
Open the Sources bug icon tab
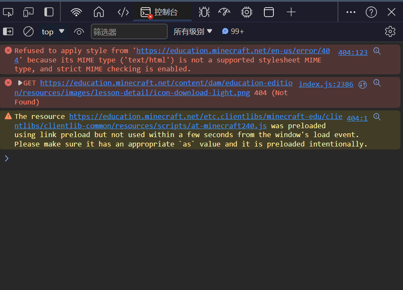204,12
